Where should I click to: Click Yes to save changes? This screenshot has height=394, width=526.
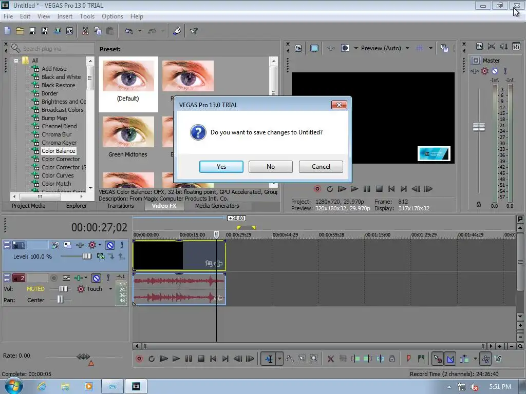pyautogui.click(x=221, y=167)
